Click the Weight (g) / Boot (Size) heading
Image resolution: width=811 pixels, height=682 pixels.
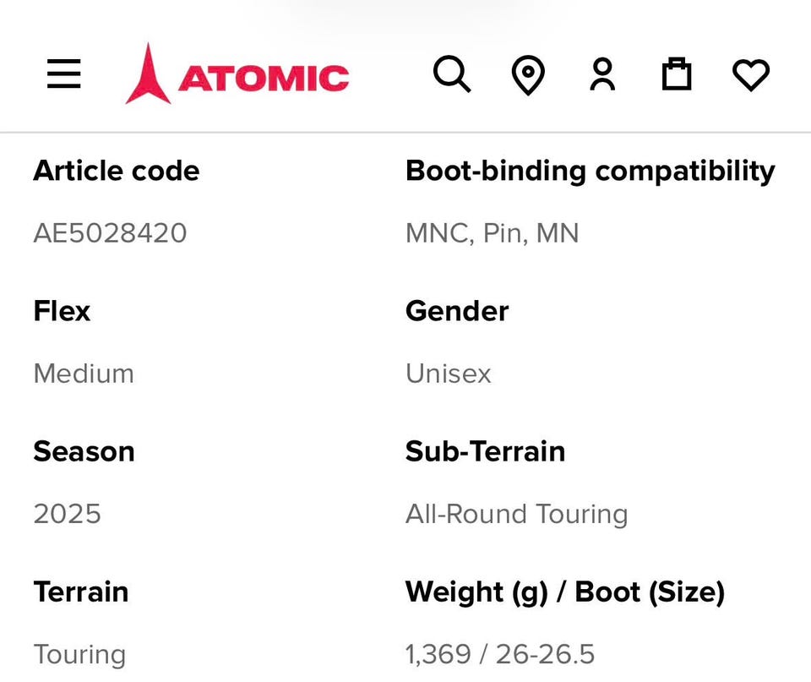565,592
